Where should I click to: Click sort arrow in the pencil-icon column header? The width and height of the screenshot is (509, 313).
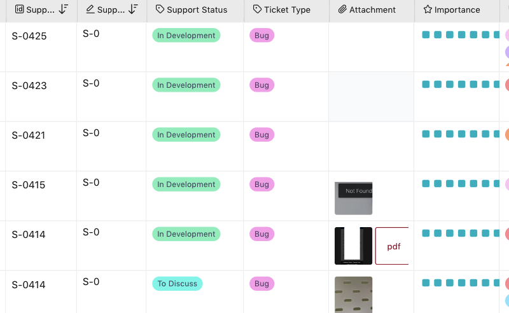(132, 10)
